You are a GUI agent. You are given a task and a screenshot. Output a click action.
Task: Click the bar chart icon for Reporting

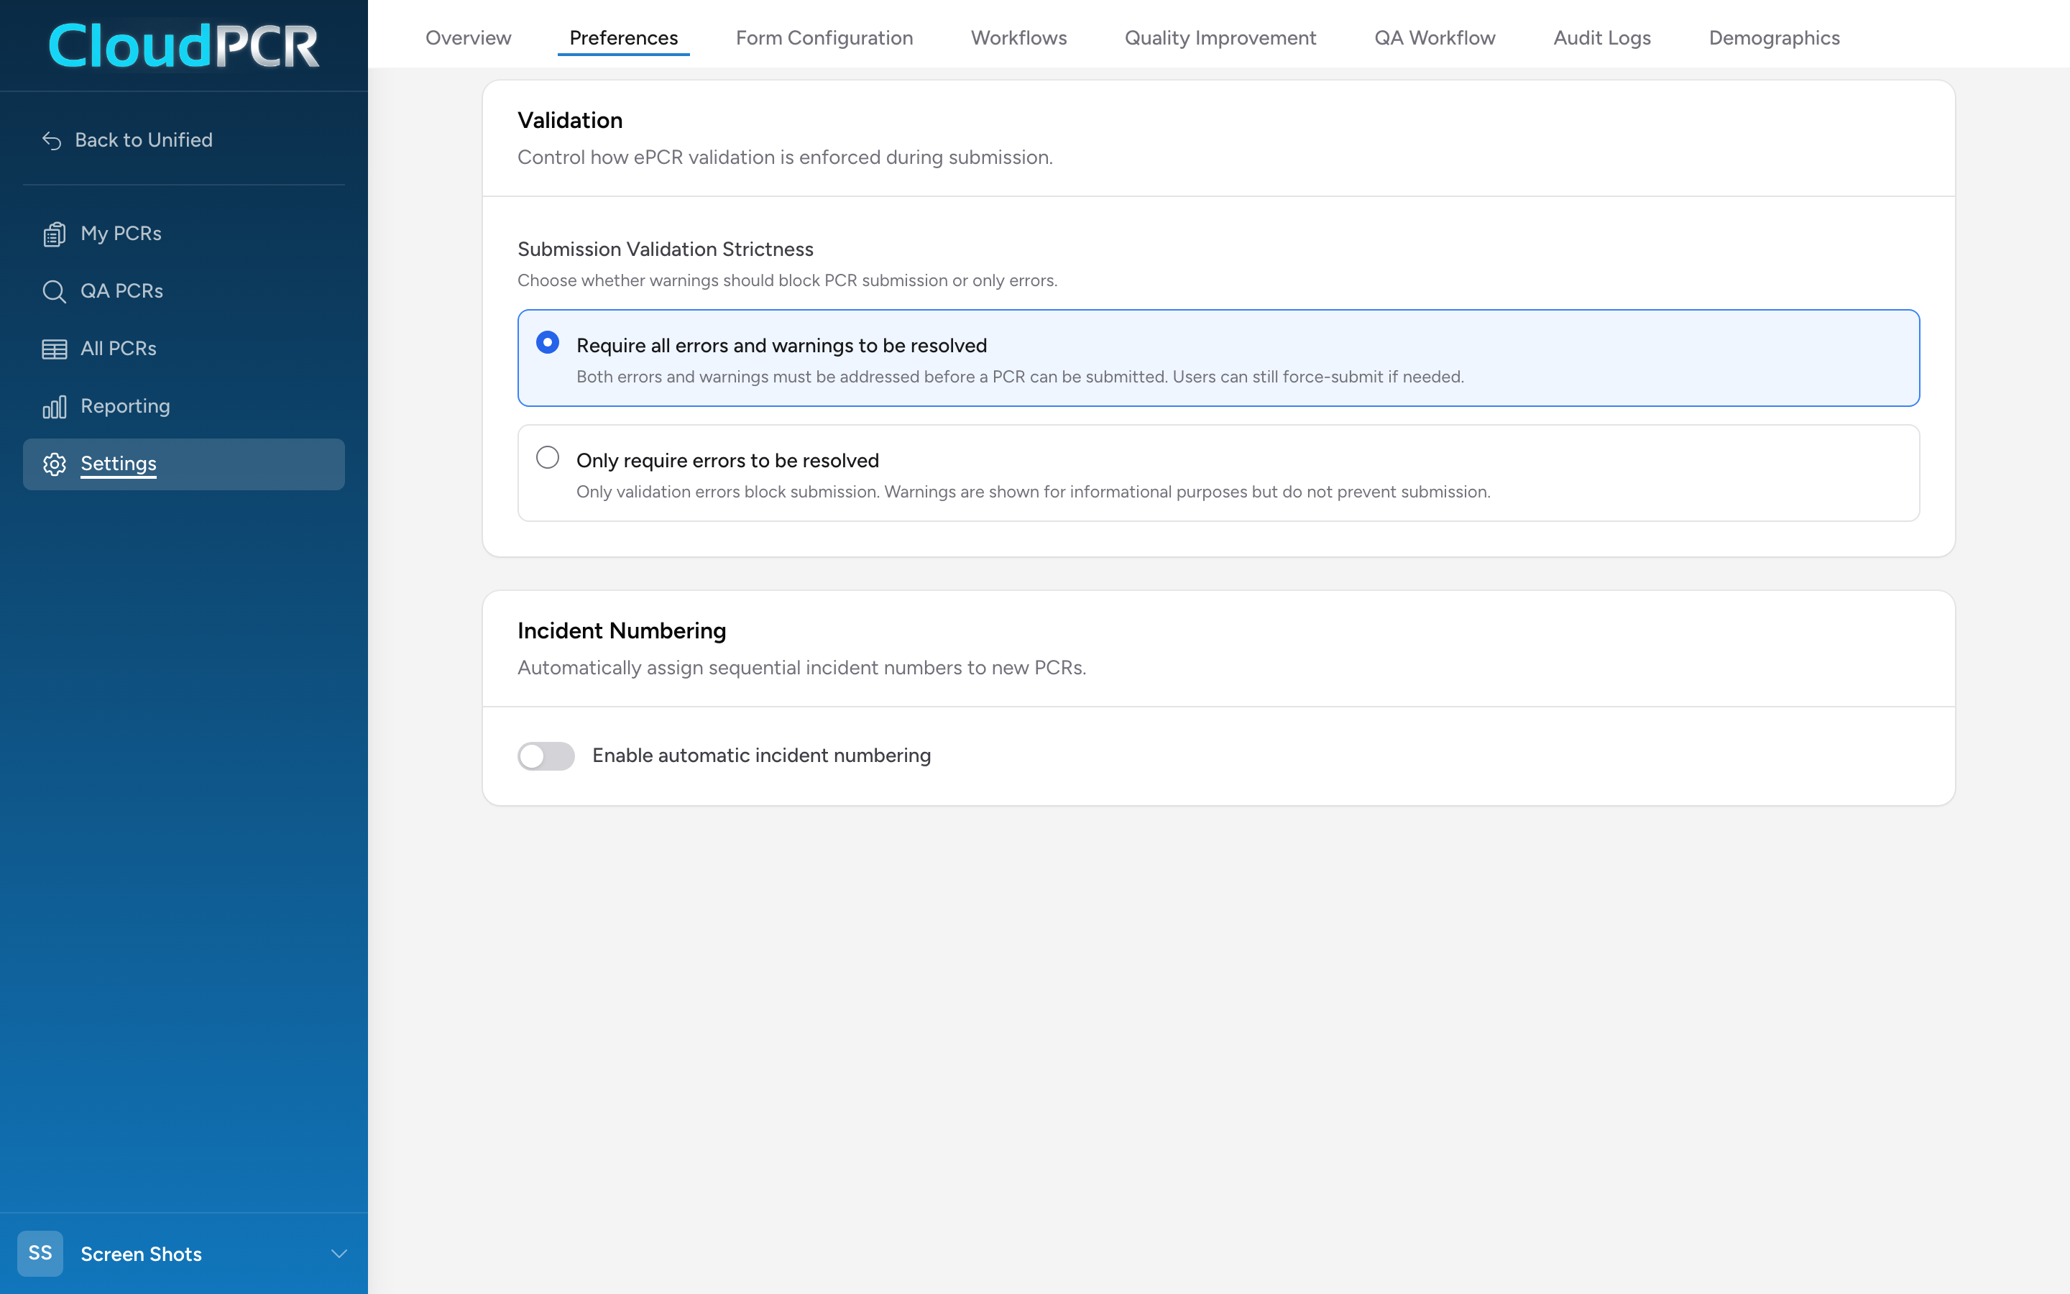[54, 406]
